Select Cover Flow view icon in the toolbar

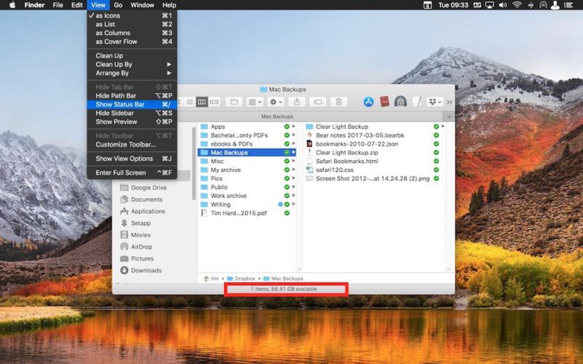pos(214,102)
